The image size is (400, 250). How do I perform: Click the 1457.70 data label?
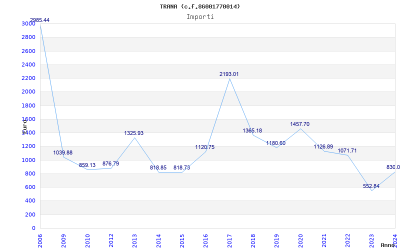click(299, 124)
